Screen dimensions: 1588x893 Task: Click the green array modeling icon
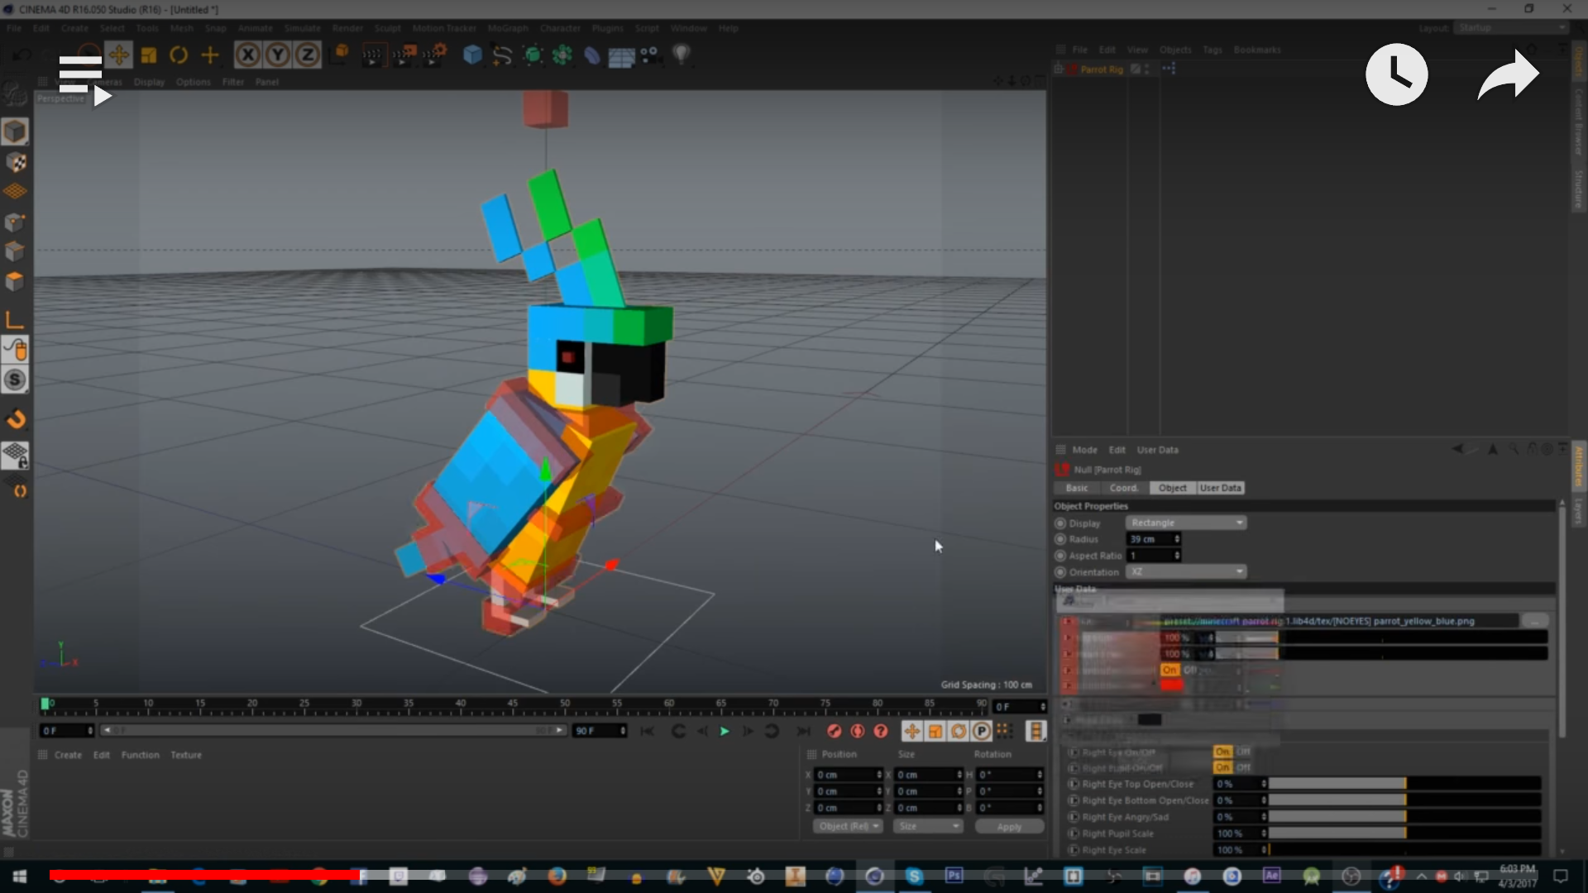coord(562,55)
